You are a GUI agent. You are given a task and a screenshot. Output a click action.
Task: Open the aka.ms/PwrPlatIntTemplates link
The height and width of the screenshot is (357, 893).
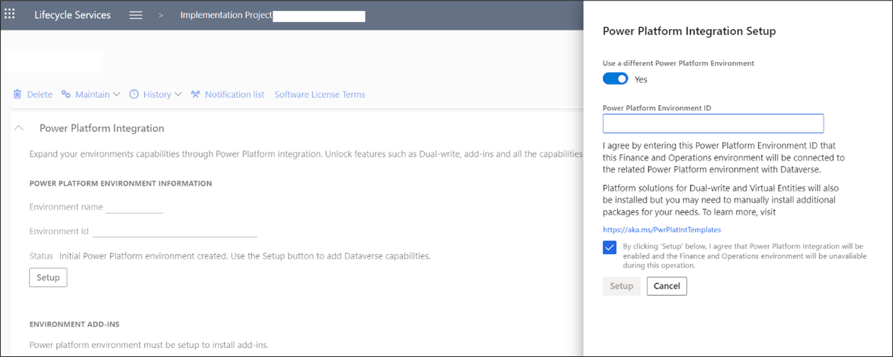click(662, 229)
